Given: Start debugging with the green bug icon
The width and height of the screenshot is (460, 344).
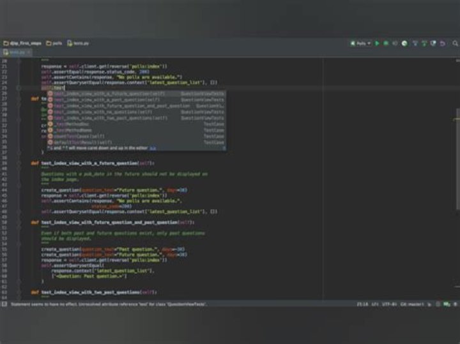Looking at the screenshot, I should click(x=386, y=43).
